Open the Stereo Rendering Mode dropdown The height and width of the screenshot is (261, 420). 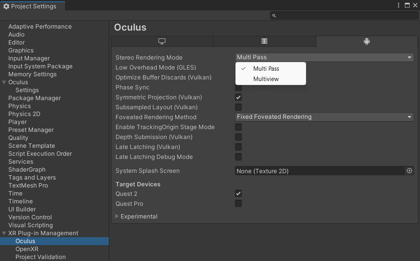(x=324, y=57)
